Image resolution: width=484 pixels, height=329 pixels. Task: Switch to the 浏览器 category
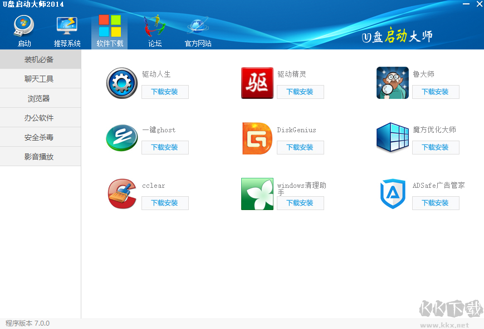pyautogui.click(x=40, y=98)
